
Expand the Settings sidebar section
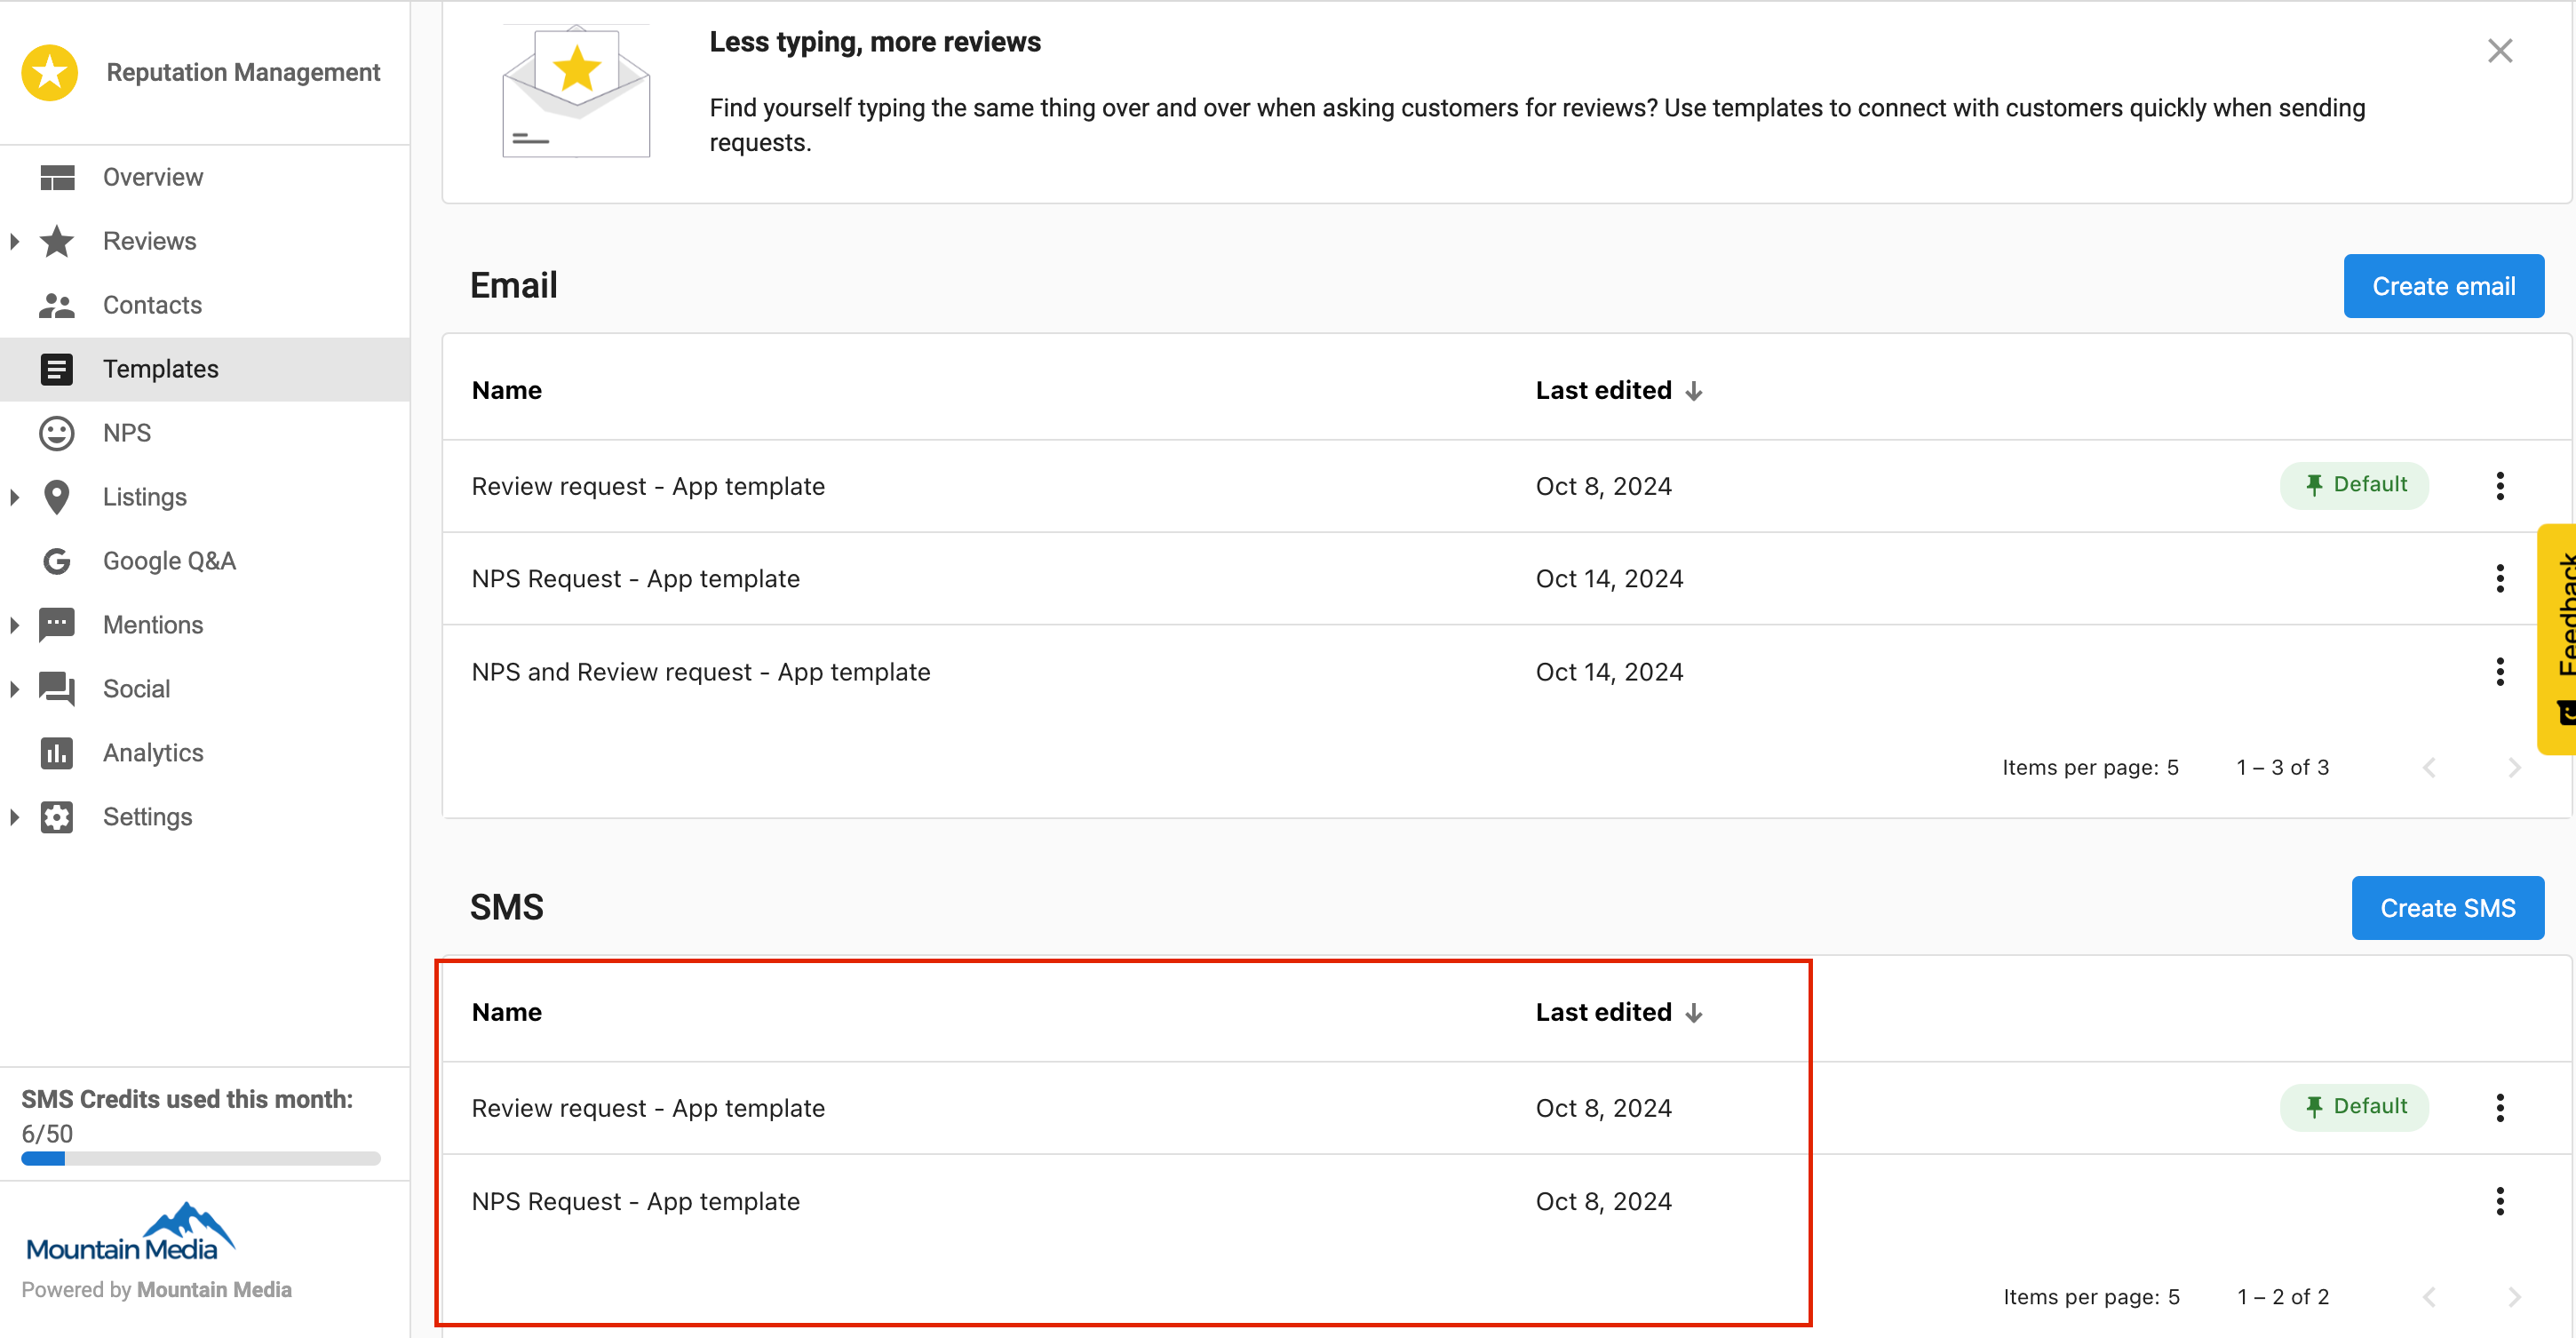(14, 816)
